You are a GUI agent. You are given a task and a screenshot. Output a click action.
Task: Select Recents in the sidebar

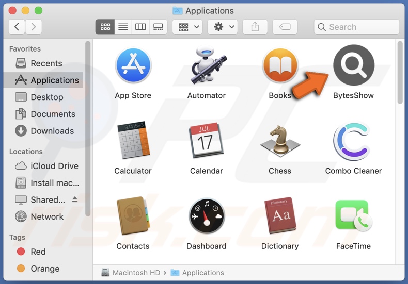43,63
